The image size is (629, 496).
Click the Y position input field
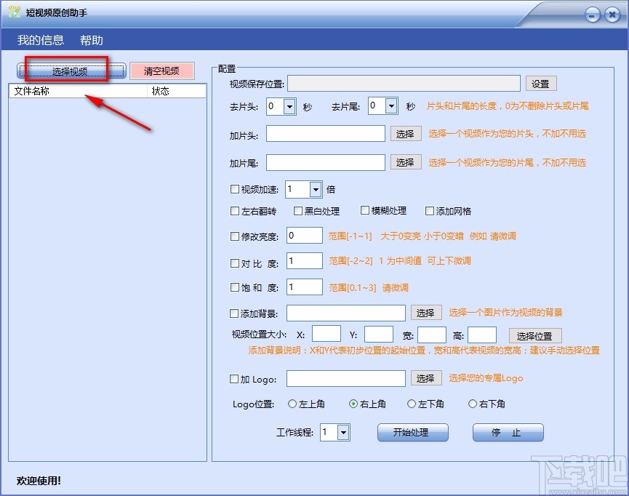(x=379, y=335)
